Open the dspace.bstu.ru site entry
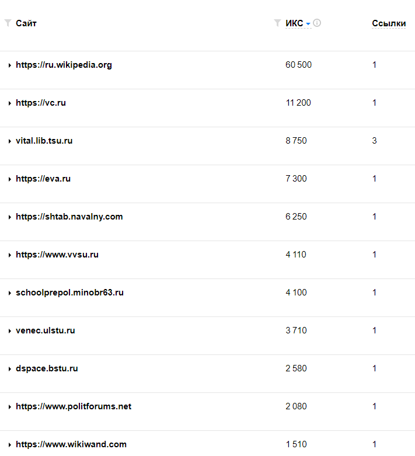Screen dimensions: 415x456 point(47,368)
